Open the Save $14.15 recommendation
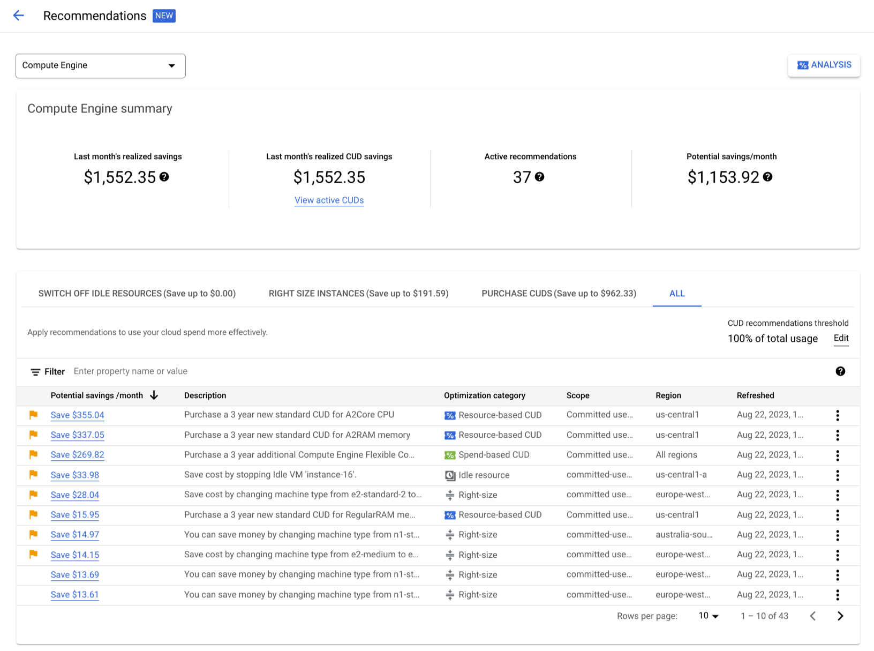This screenshot has height=651, width=874. [75, 555]
